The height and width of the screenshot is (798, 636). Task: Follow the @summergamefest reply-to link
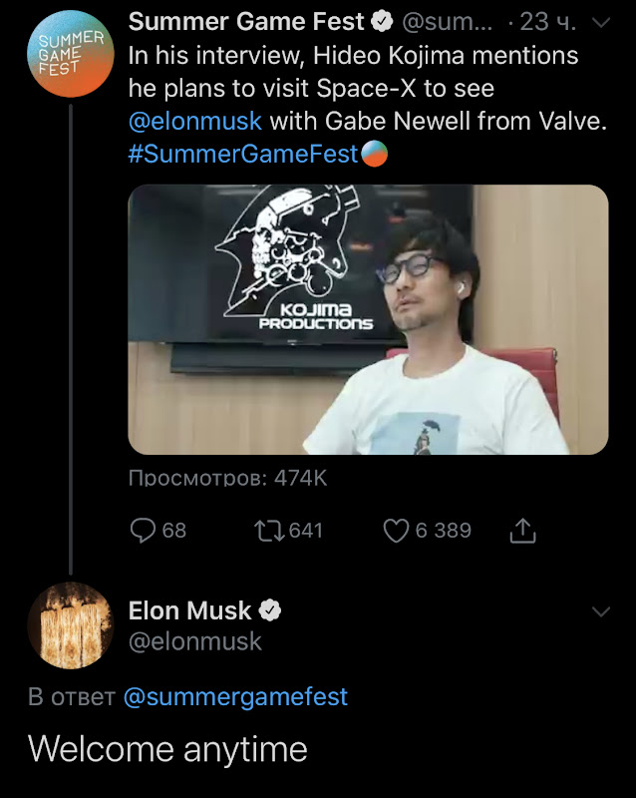(x=235, y=696)
